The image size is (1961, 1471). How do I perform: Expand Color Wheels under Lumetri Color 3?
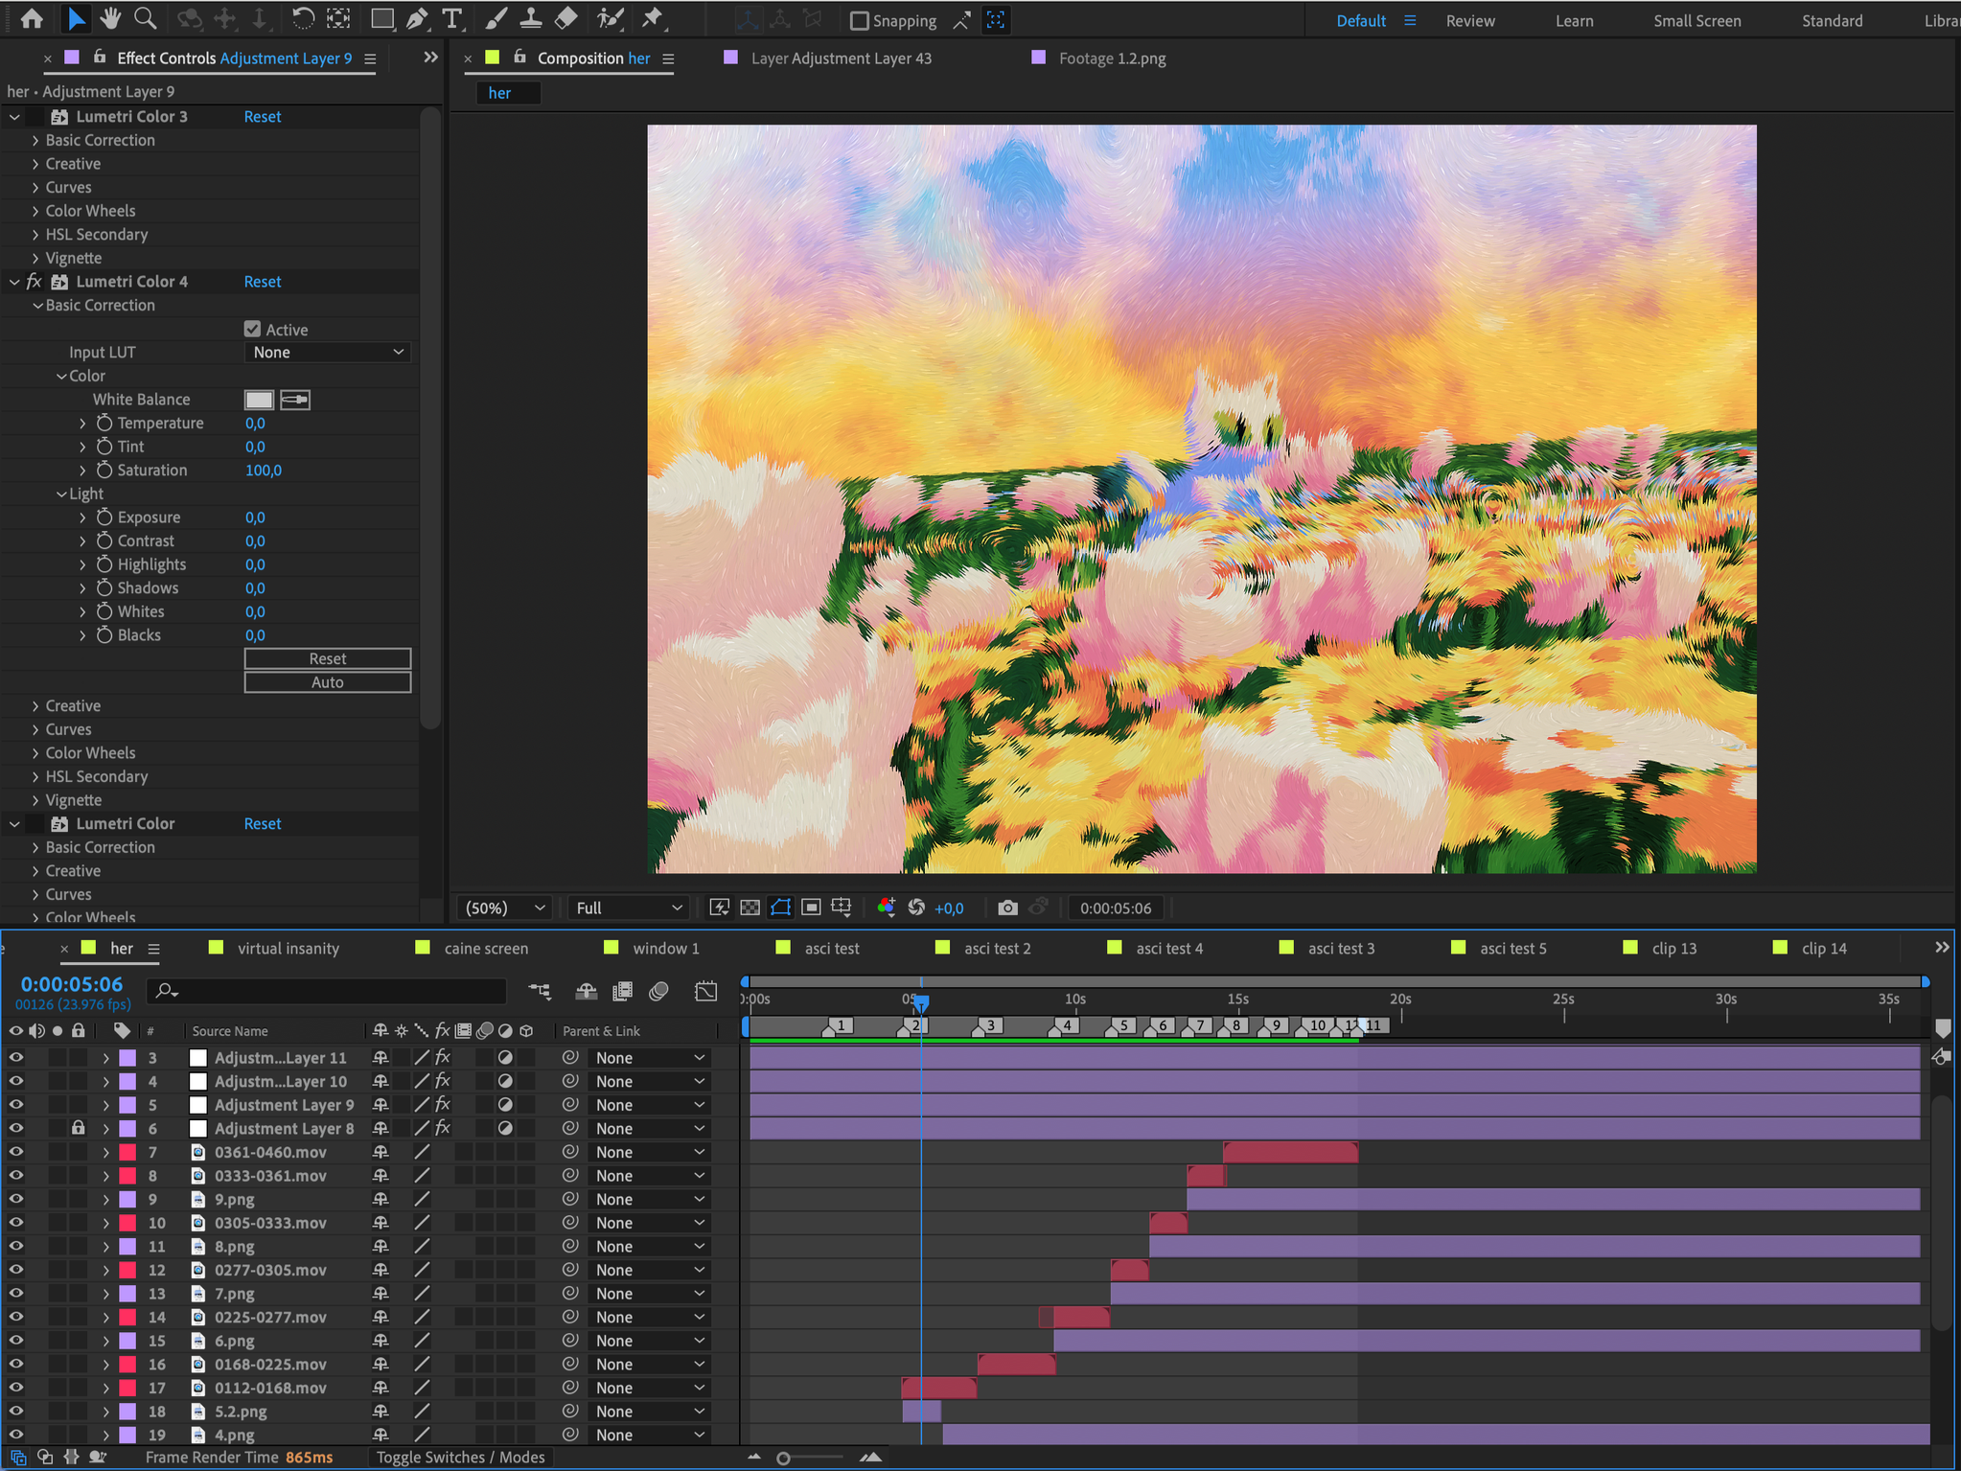point(35,211)
